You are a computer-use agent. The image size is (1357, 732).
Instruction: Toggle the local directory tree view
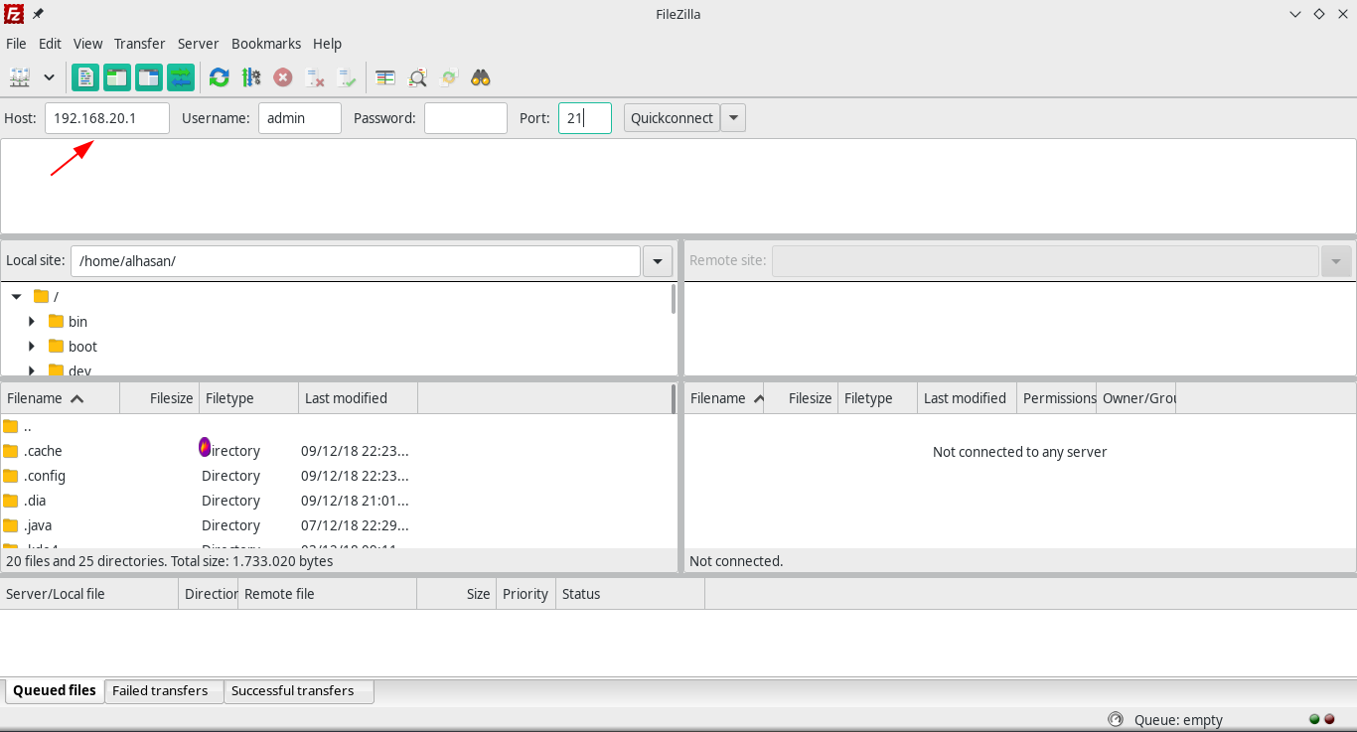(116, 76)
